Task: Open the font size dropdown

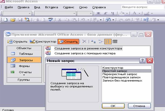Action: pyautogui.click(x=85, y=13)
